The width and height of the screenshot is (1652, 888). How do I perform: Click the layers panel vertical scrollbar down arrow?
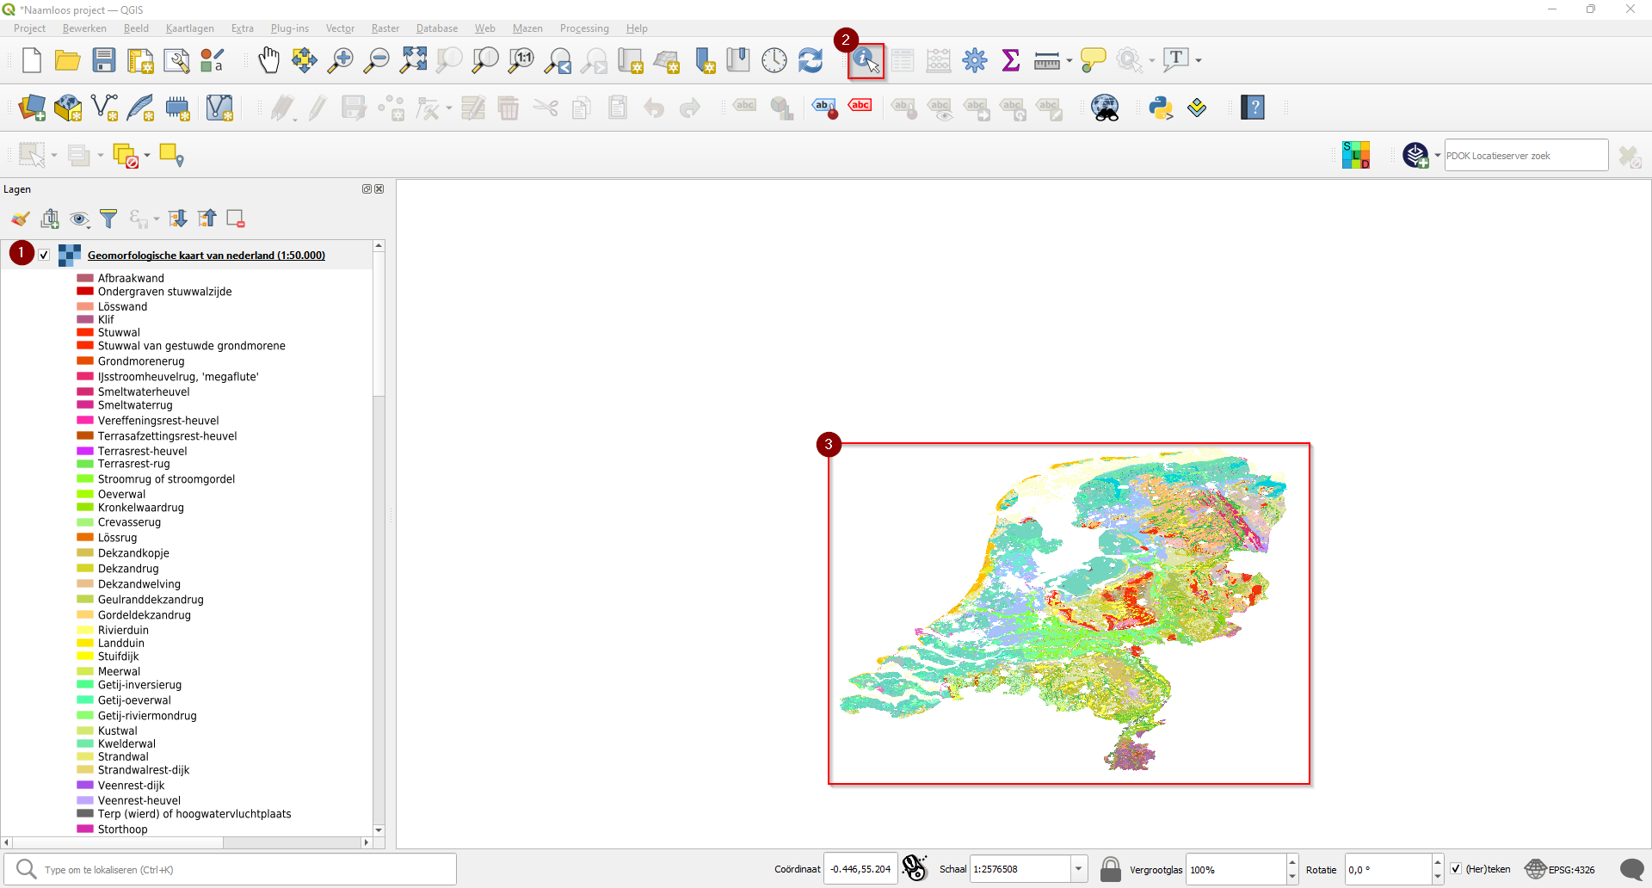click(x=379, y=830)
